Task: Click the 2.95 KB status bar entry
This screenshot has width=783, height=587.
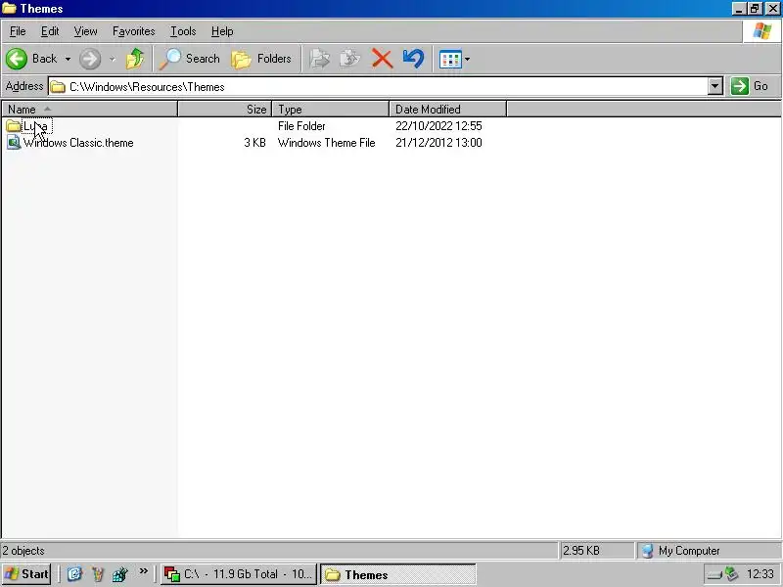Action: coord(581,551)
